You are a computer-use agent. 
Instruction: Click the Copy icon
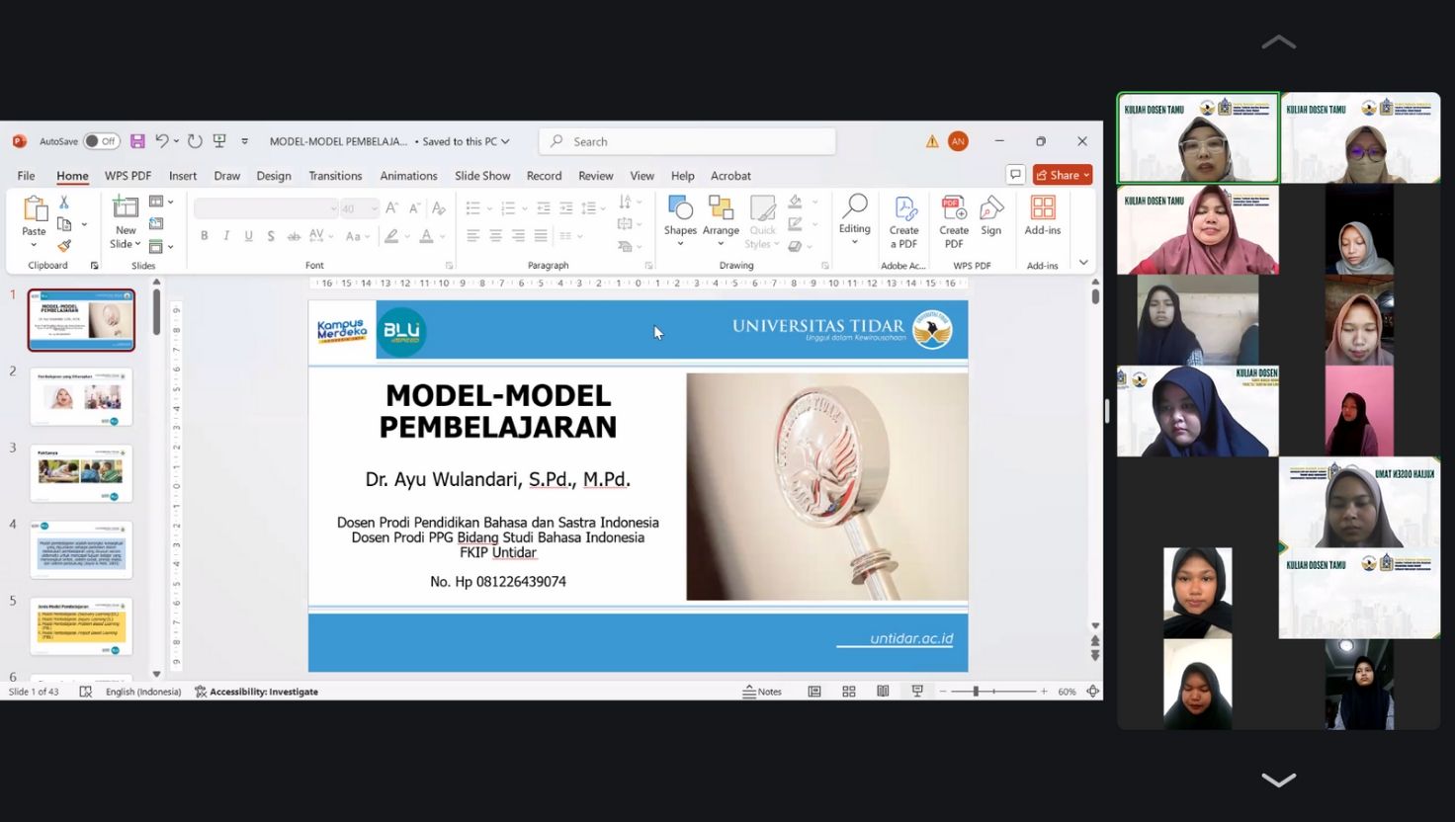tap(64, 225)
